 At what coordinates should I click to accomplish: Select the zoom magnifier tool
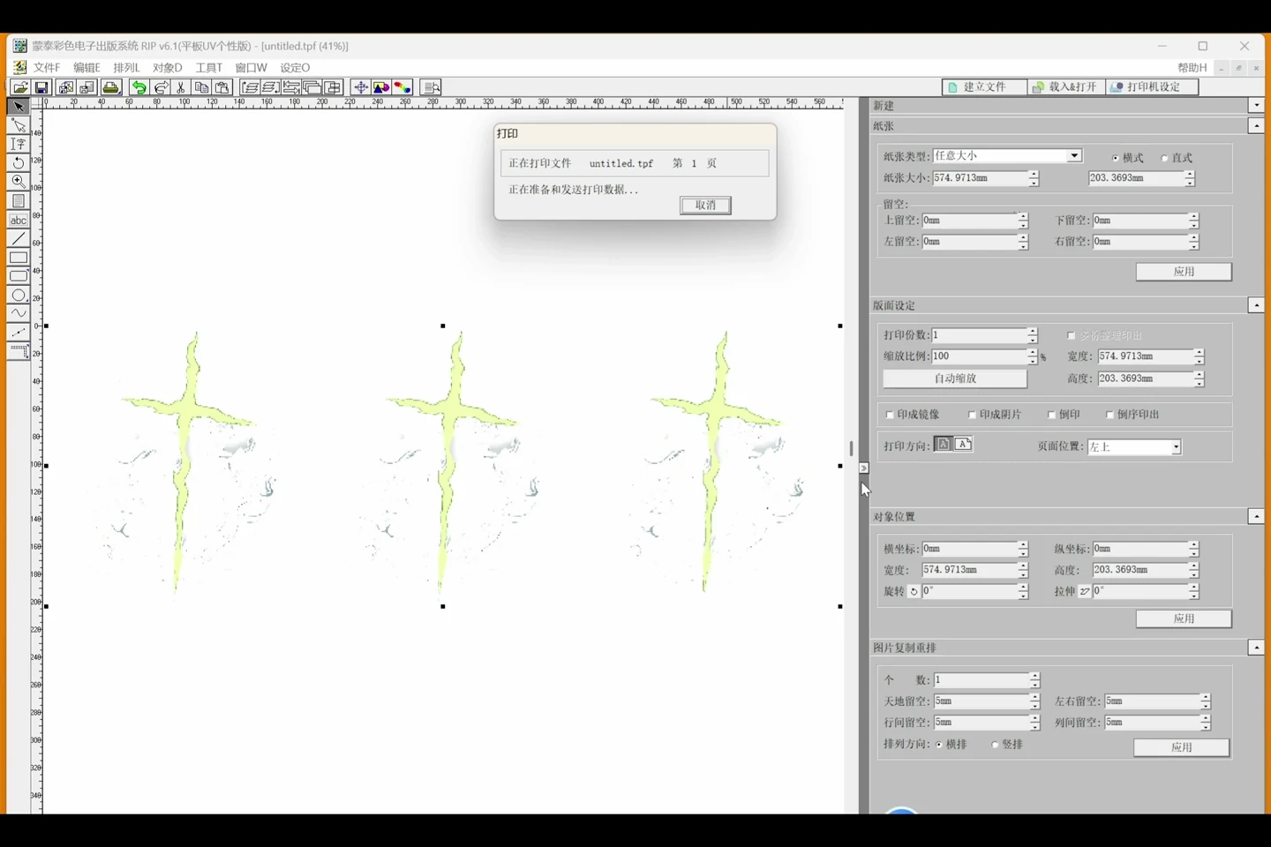[x=18, y=182]
